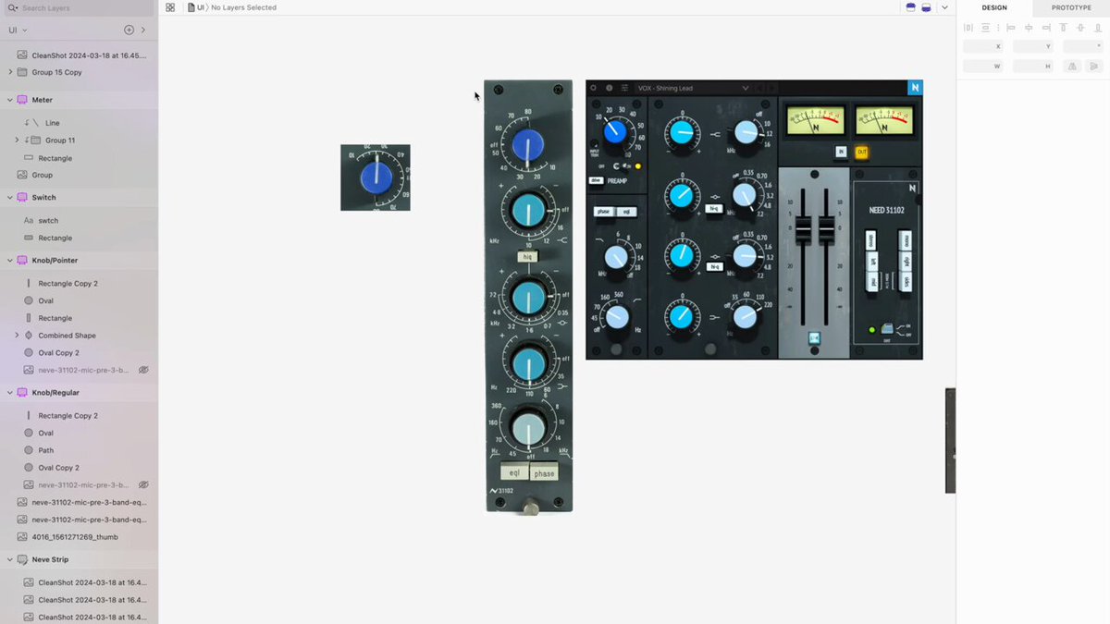Click align horizontal centers icon
Image resolution: width=1110 pixels, height=624 pixels.
(1029, 28)
